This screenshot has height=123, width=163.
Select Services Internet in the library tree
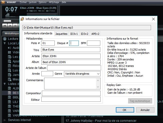(x=20, y=120)
